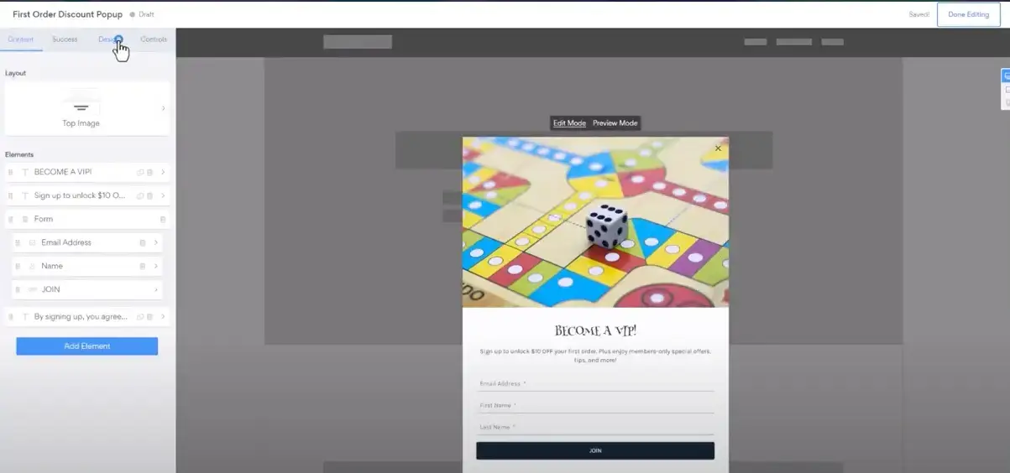Viewport: 1010px width, 473px height.
Task: Click the text type icon on 'Sign up to unlock' row
Action: [x=25, y=195]
